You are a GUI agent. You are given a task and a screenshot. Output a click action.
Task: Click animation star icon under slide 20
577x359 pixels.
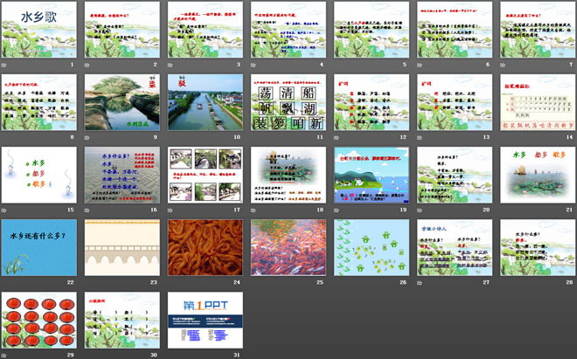[x=420, y=211]
